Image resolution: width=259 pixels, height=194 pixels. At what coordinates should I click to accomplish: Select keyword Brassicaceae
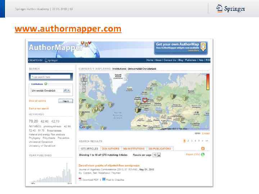coord(54,130)
